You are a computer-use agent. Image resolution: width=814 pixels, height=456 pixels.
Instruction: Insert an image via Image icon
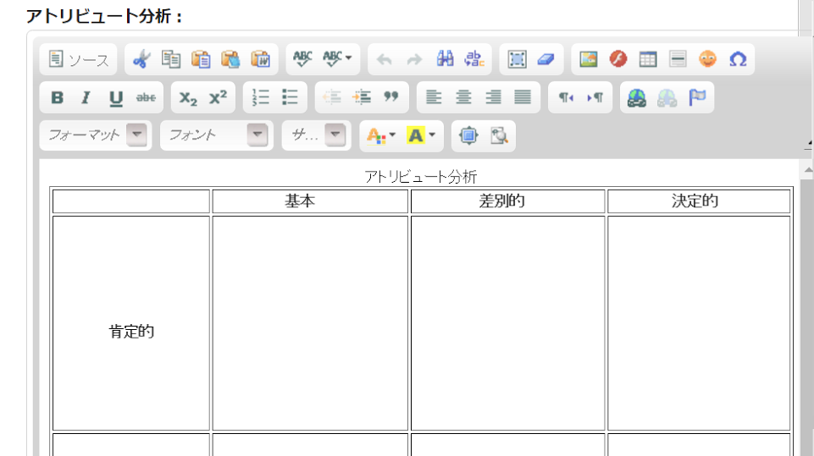click(x=589, y=59)
